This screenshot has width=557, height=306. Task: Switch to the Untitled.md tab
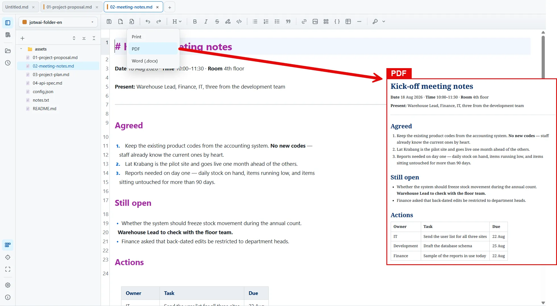tap(17, 7)
